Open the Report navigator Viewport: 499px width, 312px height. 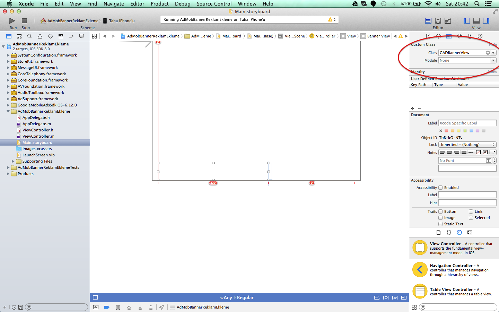click(81, 36)
